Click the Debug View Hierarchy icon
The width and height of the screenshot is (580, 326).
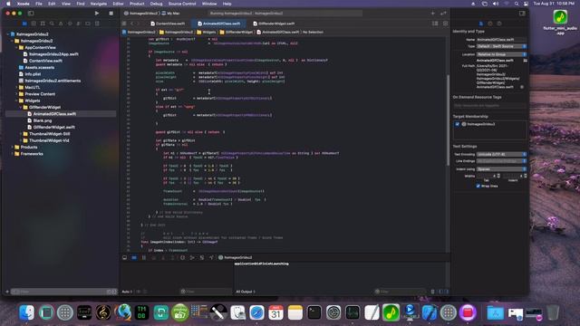click(182, 257)
